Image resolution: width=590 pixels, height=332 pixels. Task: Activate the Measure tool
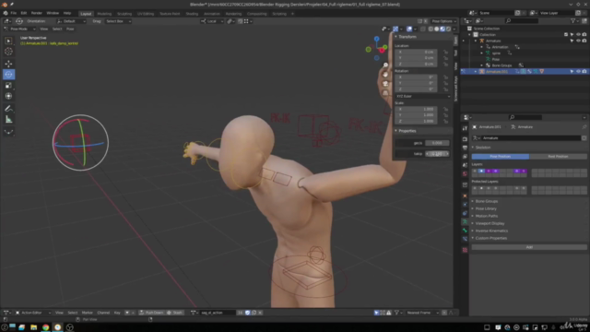[8, 120]
